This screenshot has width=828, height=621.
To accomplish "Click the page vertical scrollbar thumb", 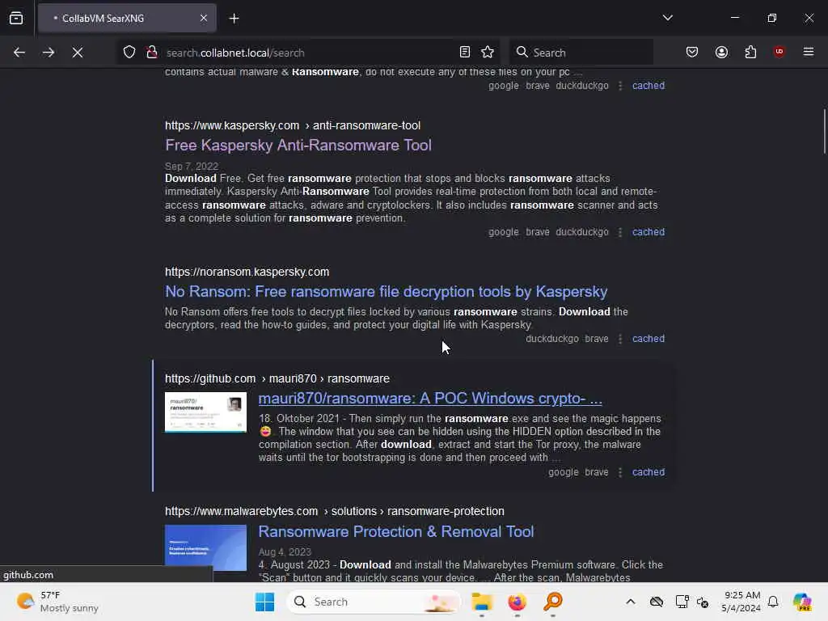I will (824, 132).
